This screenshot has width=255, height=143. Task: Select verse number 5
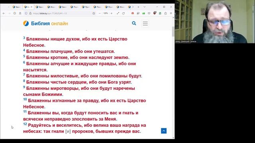coord(24,56)
